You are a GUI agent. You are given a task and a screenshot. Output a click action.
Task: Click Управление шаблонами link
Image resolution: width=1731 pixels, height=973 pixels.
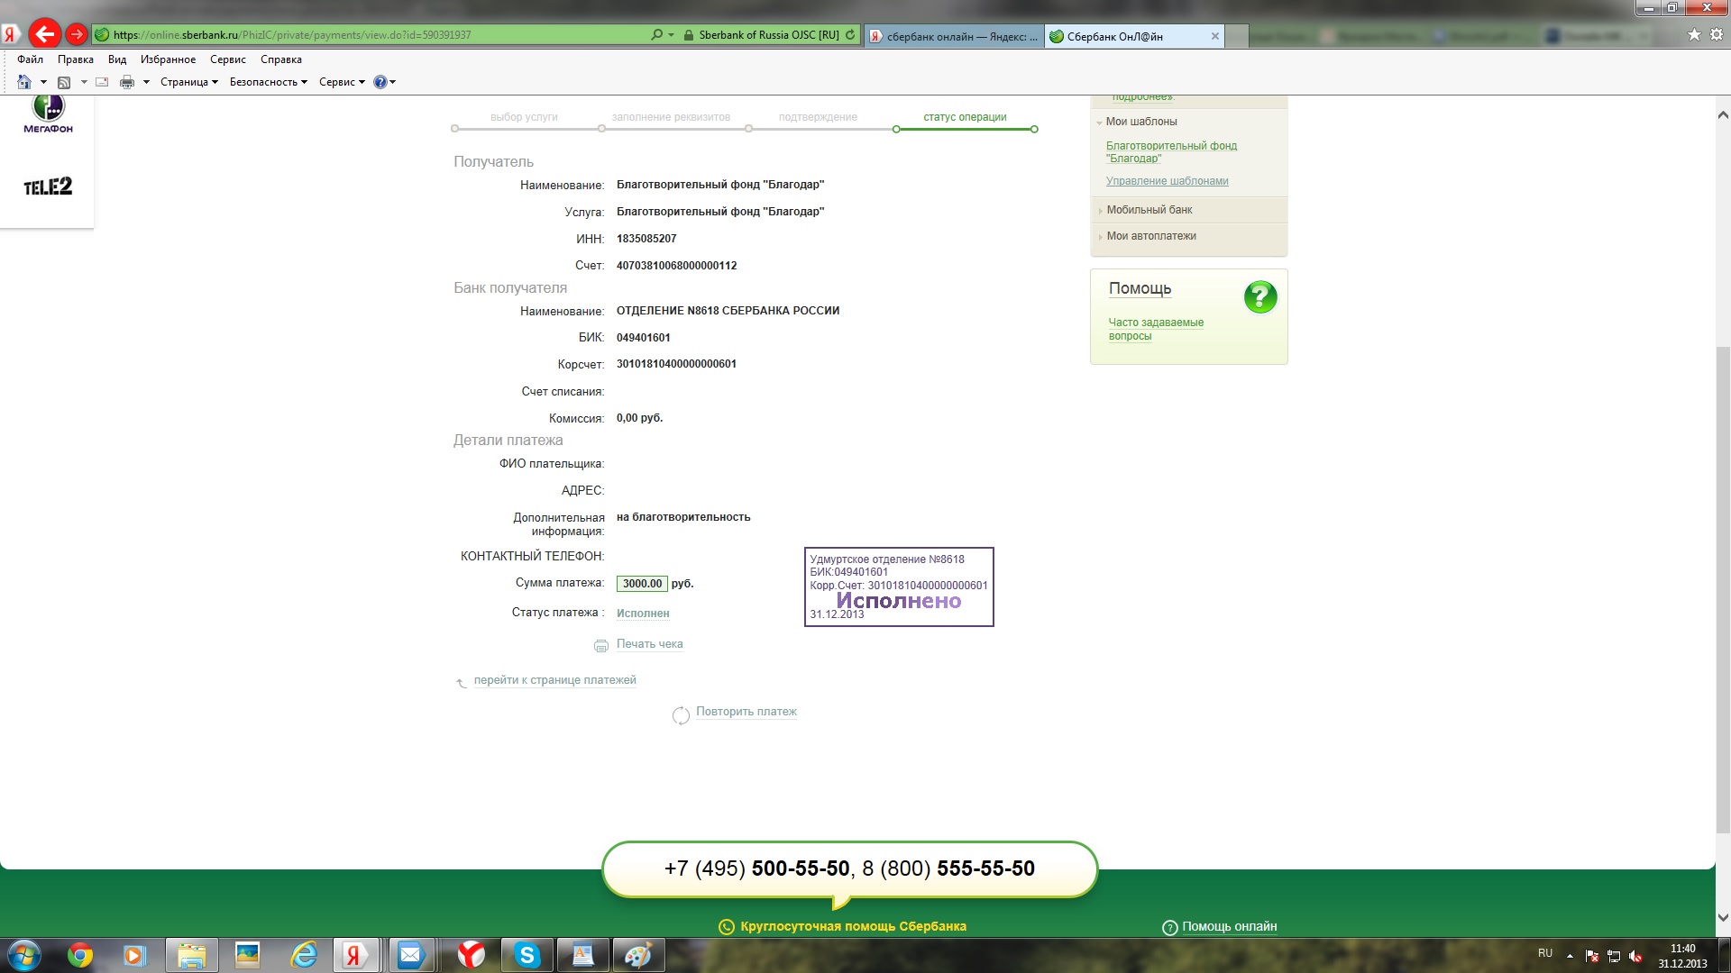click(1167, 181)
